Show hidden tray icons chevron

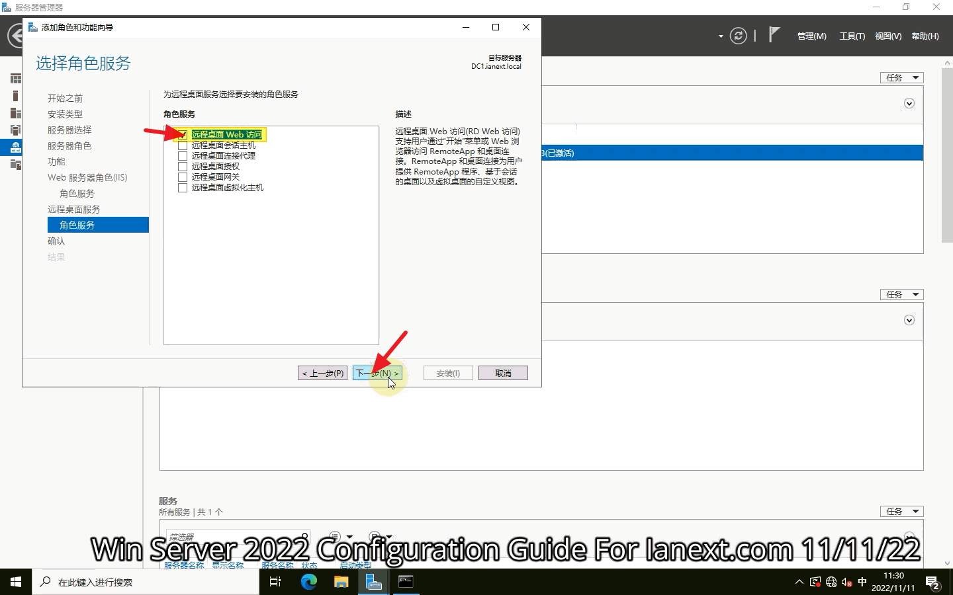click(x=799, y=582)
